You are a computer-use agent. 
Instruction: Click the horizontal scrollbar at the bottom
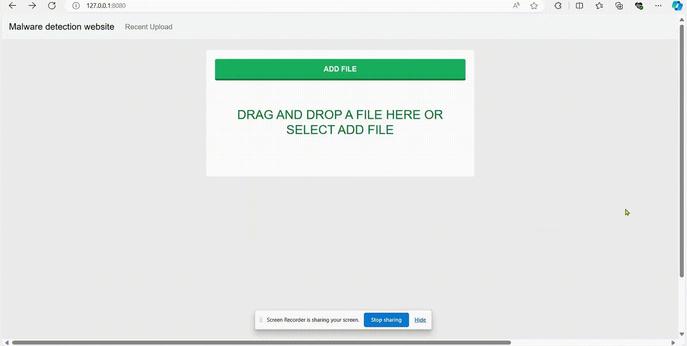point(261,343)
